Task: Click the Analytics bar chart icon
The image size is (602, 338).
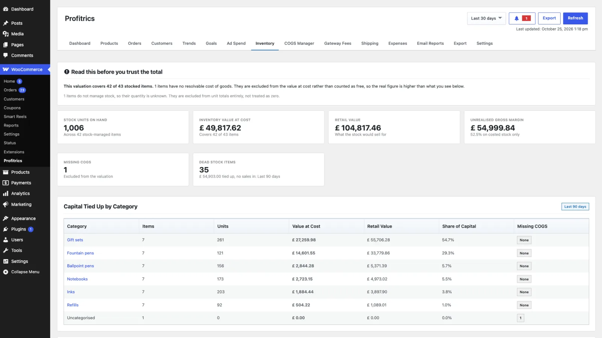Action: pos(6,194)
